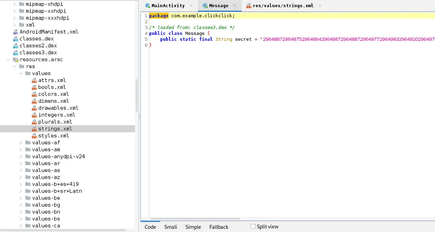This screenshot has height=232, width=435.
Task: Select the Code view tab
Action: point(150,227)
